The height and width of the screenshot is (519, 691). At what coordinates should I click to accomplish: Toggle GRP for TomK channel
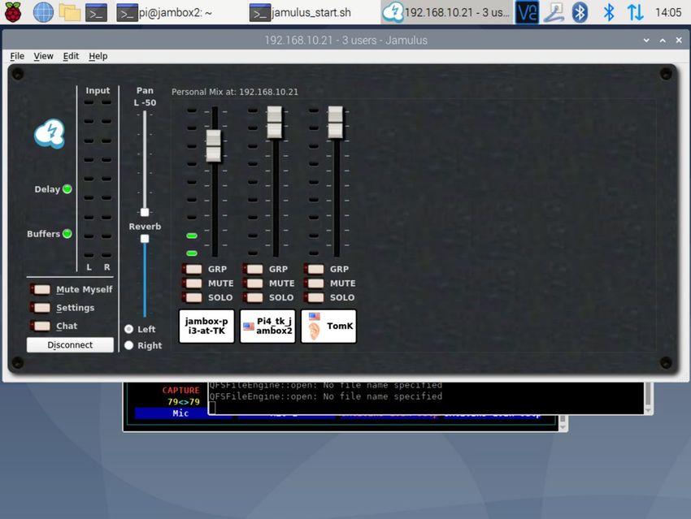(x=315, y=269)
